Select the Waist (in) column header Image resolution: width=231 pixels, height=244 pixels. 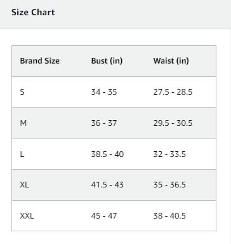tap(171, 61)
